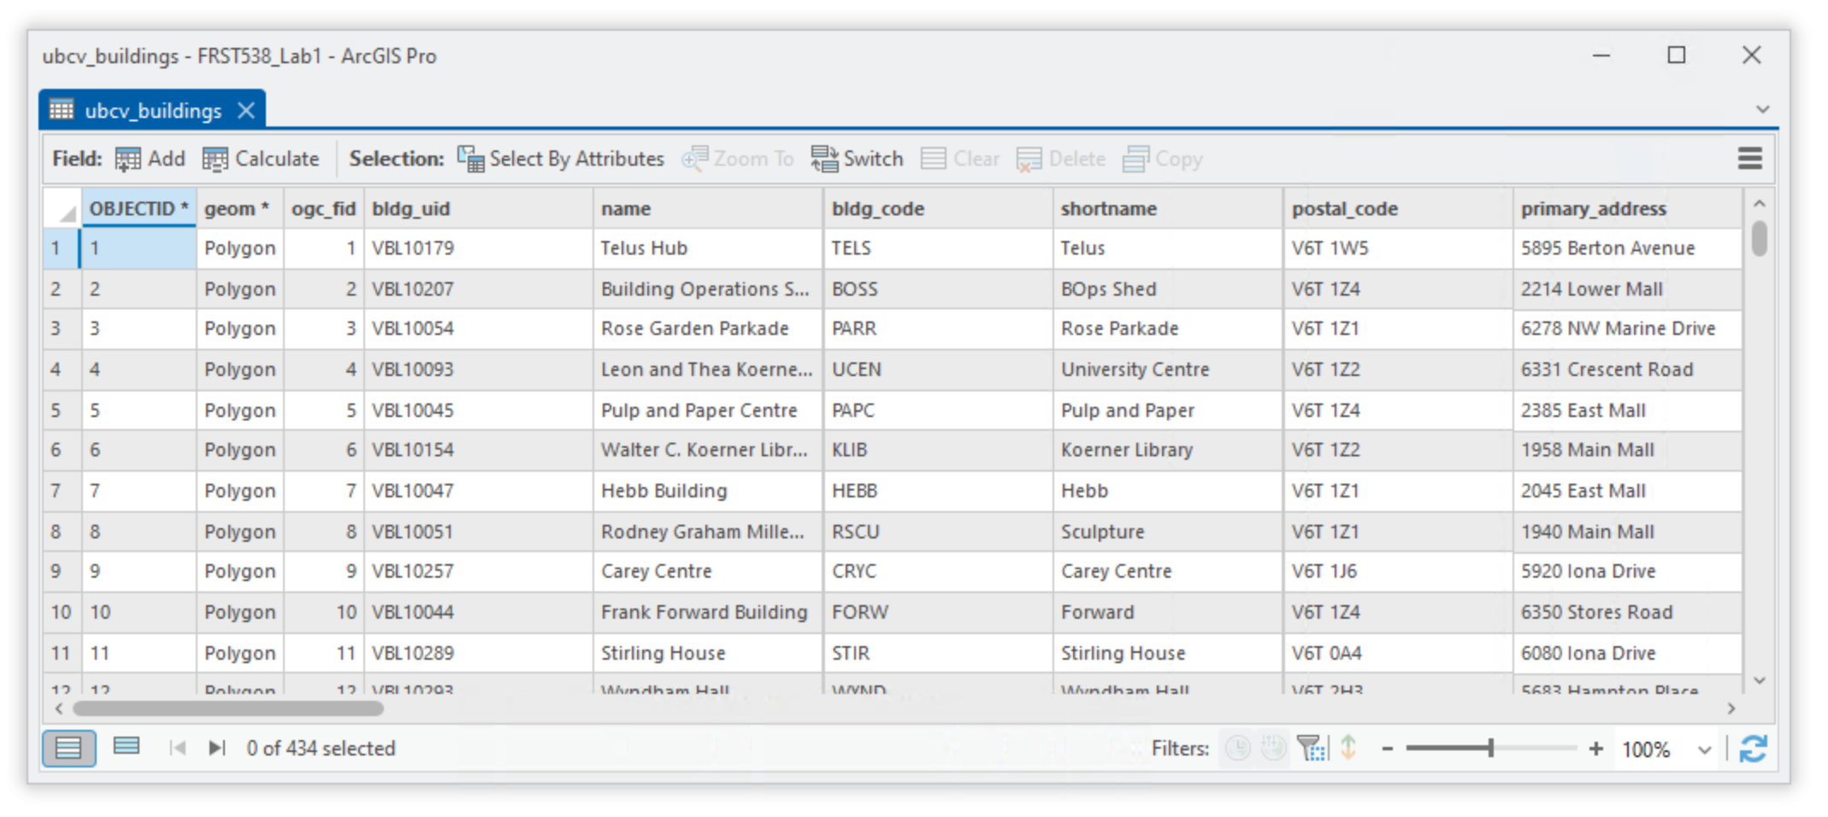Click the bldg_code column header
1828x817 pixels.
coord(878,209)
